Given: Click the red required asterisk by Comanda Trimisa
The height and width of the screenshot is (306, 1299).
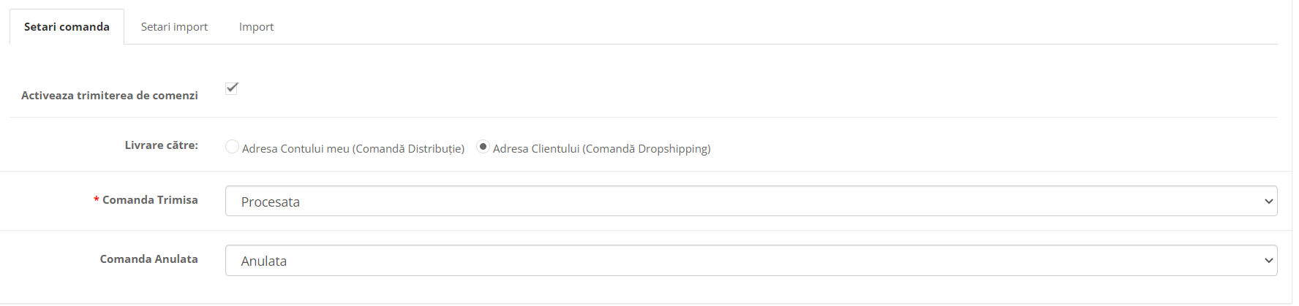Looking at the screenshot, I should pyautogui.click(x=96, y=201).
